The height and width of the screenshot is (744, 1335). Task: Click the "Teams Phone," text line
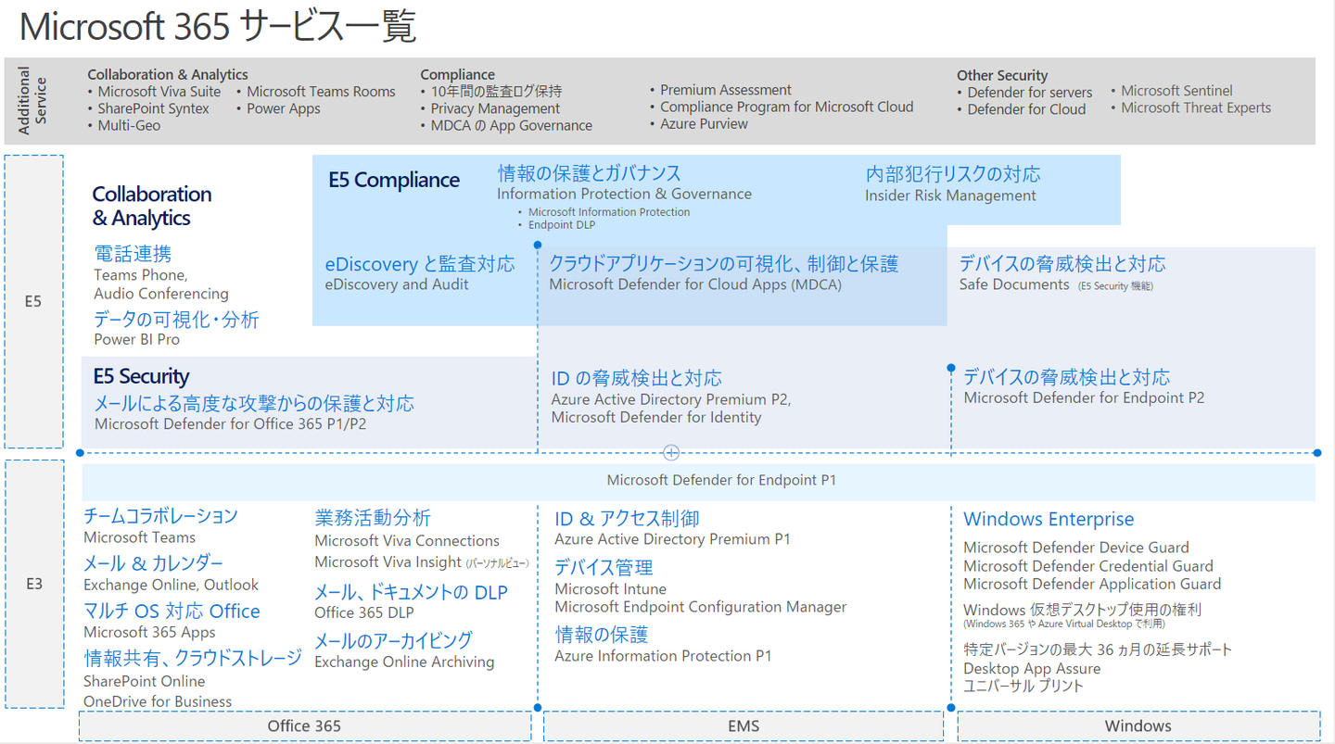(141, 275)
